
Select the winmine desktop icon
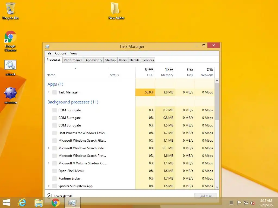[x=11, y=95]
